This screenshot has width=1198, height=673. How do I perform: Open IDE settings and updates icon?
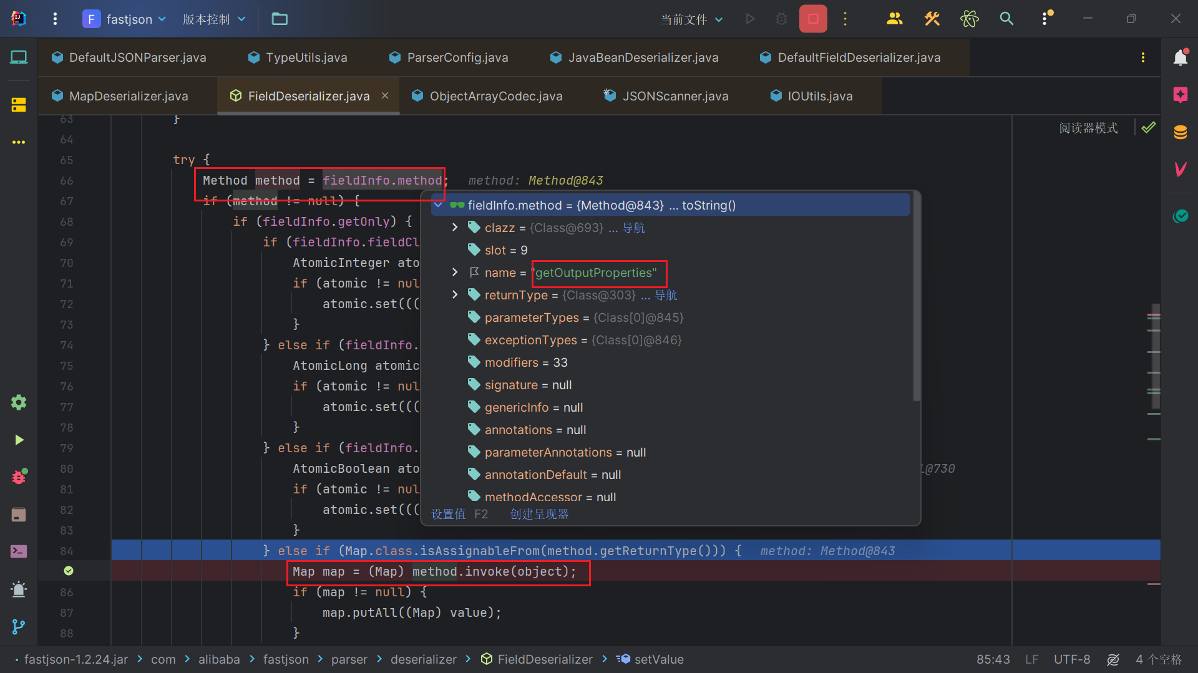pos(1046,18)
